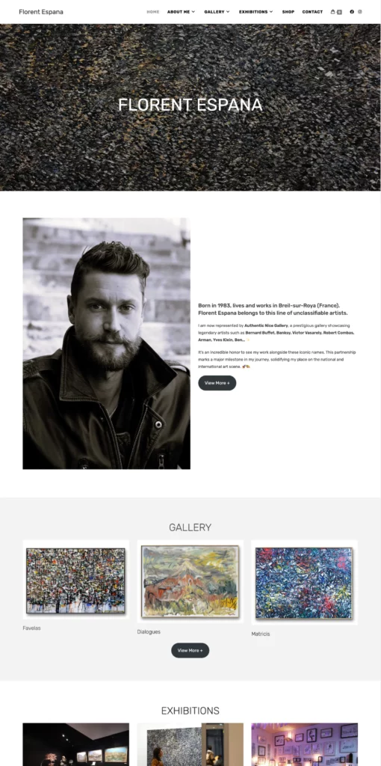Open the Contact menu item
381x766 pixels.
[312, 12]
